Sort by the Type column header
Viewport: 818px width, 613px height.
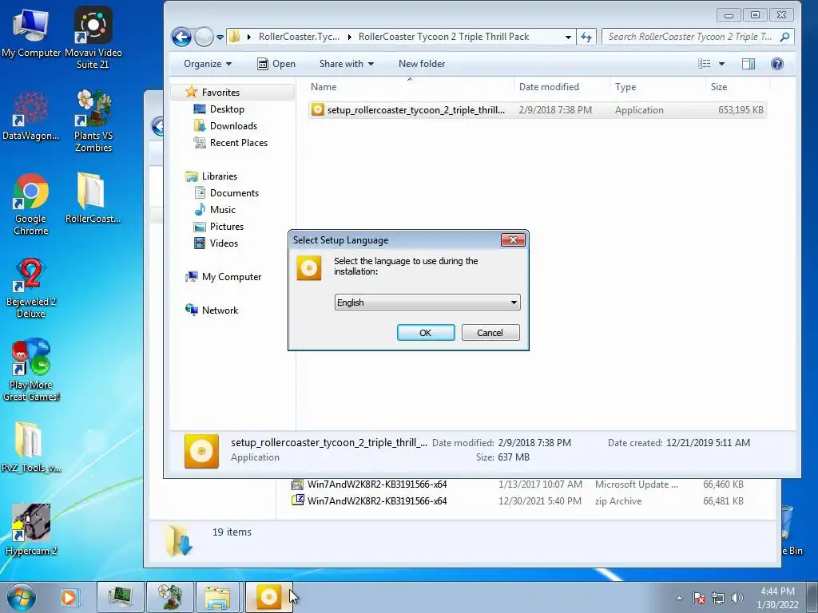(x=657, y=87)
